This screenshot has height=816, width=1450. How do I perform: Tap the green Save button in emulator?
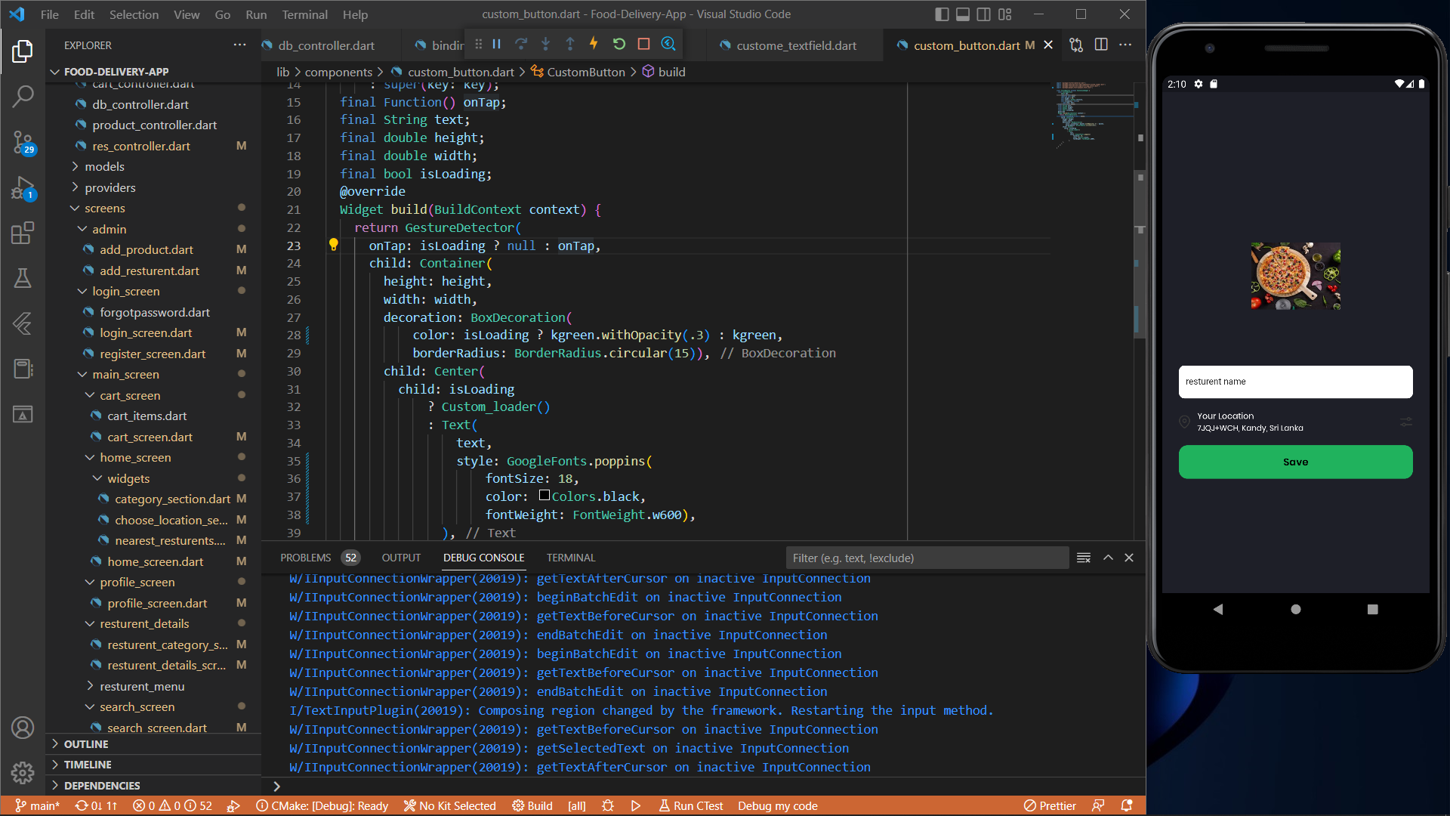[1295, 462]
